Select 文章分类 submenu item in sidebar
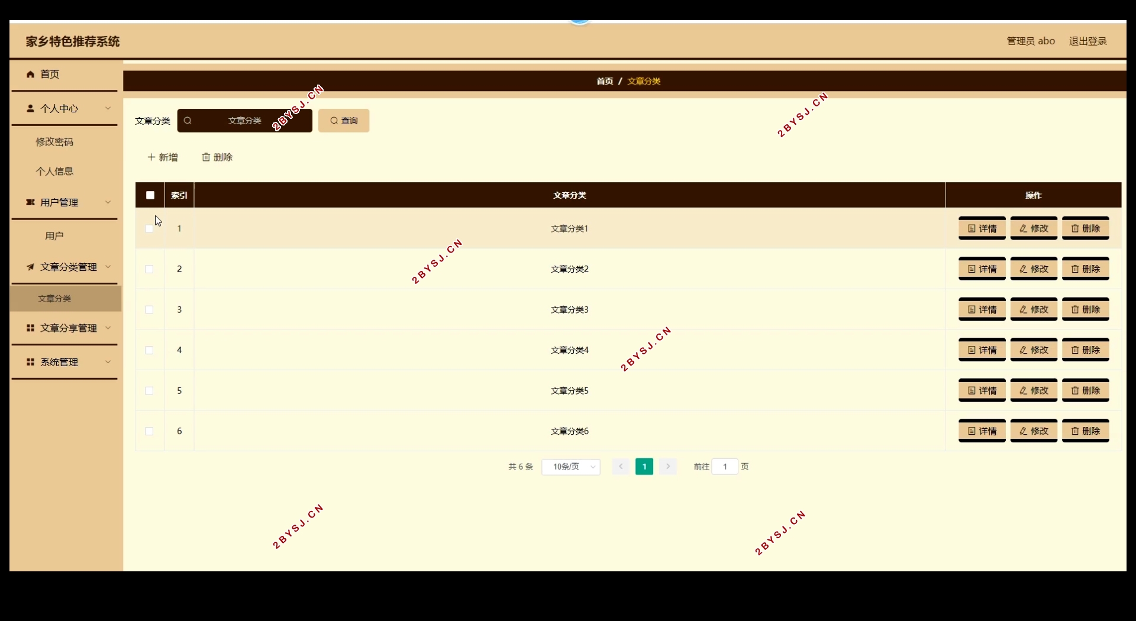 (66, 299)
